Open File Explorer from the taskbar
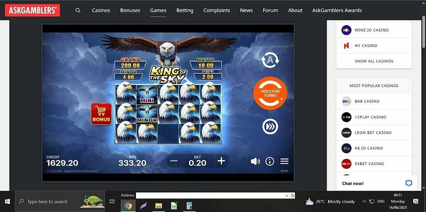This screenshot has width=426, height=212. pyautogui.click(x=158, y=206)
